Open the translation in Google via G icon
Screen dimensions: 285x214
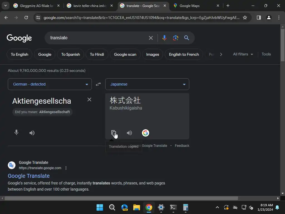[x=145, y=133]
